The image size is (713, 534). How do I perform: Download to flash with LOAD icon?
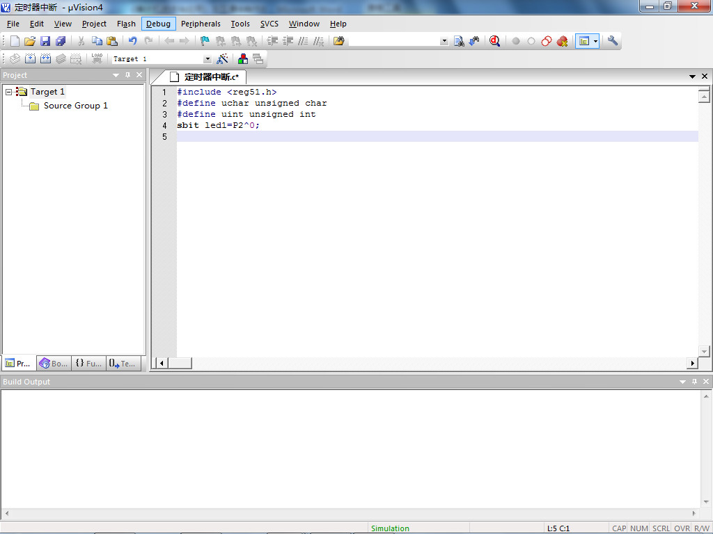tap(97, 58)
